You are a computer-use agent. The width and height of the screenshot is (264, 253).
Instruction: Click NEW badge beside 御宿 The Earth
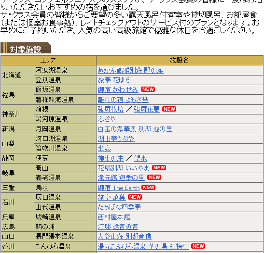[x=148, y=187]
